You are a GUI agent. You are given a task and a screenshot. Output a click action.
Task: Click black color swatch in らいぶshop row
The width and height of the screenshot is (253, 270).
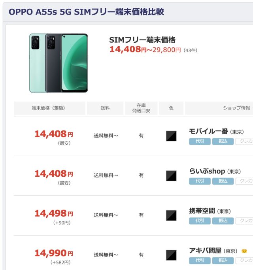tap(171, 176)
